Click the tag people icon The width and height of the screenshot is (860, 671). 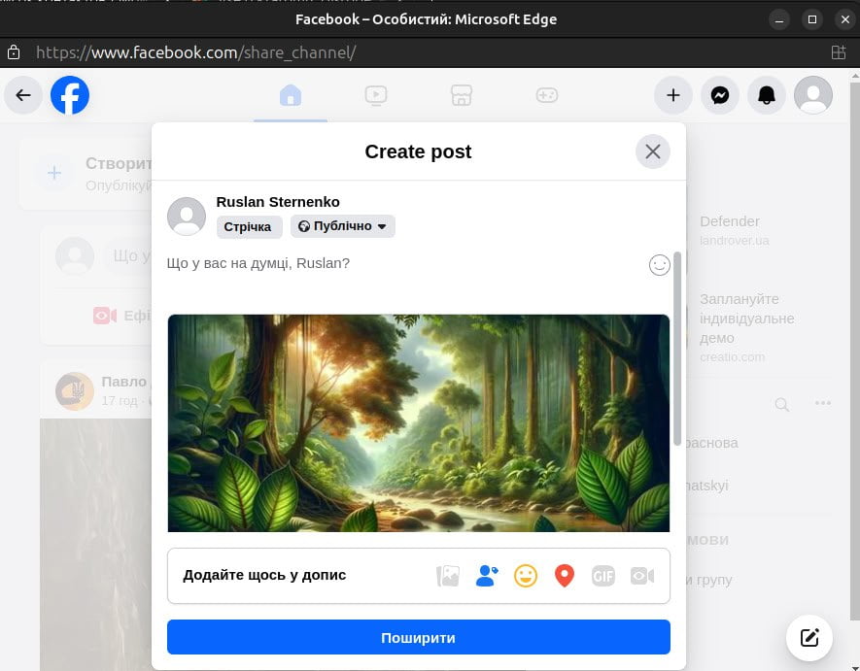(487, 576)
